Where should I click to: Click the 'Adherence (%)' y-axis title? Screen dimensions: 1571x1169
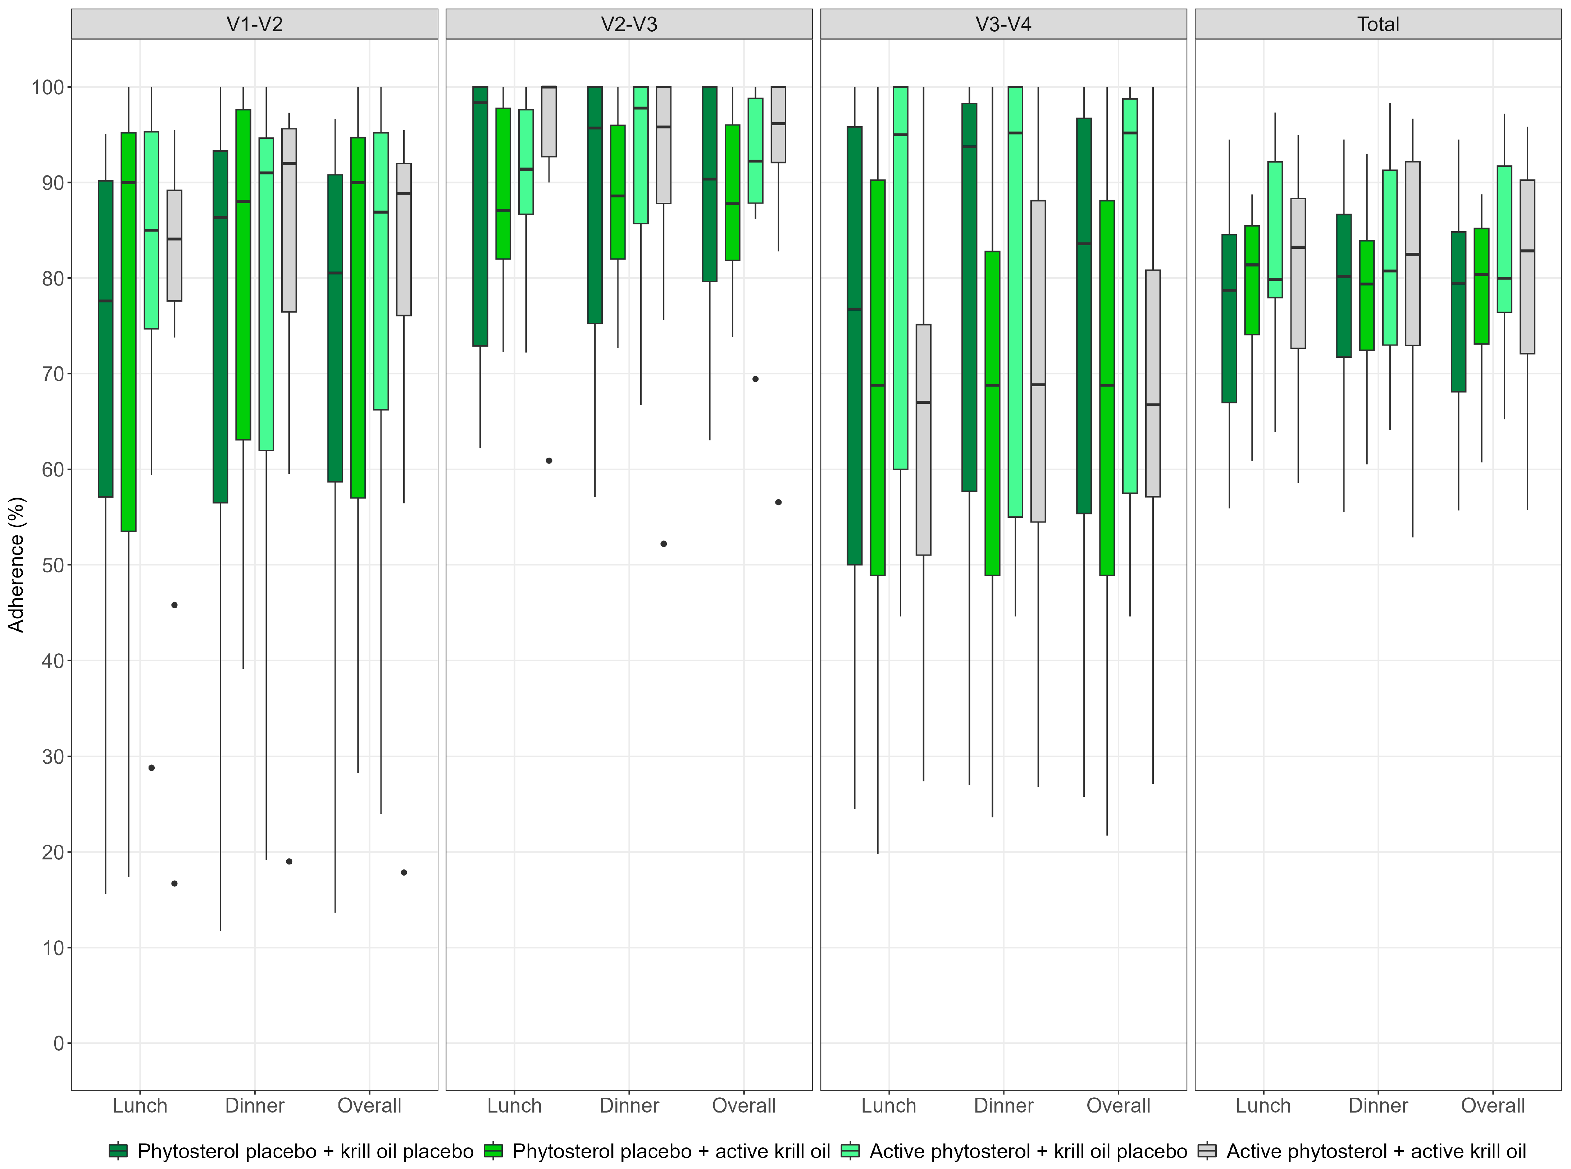tap(16, 565)
